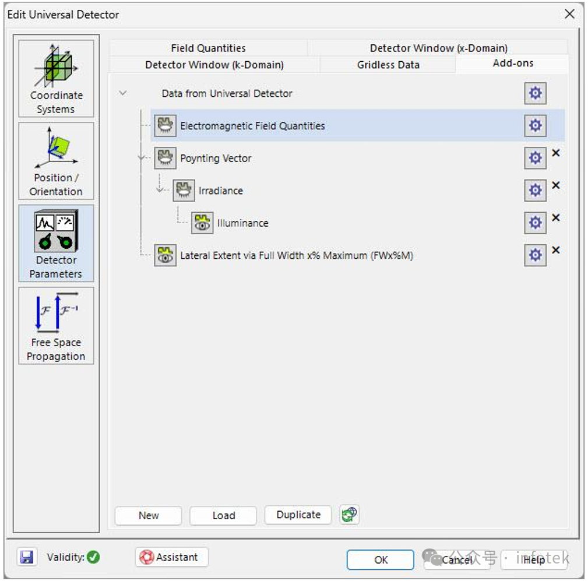Collapse the Data from Universal Detector node

(122, 93)
